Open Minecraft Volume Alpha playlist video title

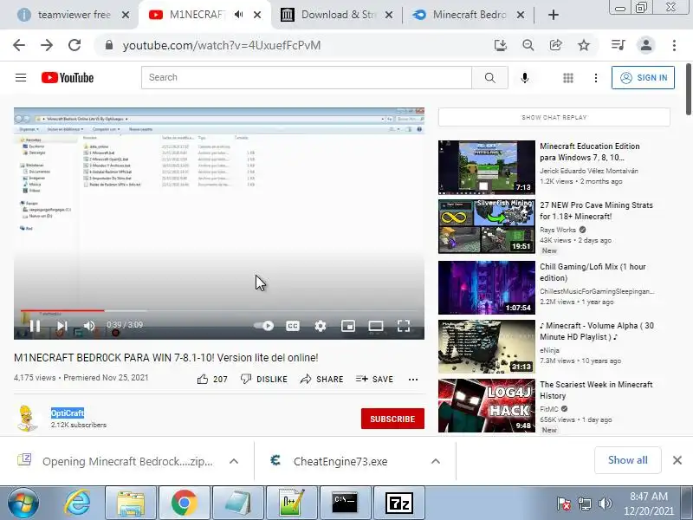(x=596, y=331)
